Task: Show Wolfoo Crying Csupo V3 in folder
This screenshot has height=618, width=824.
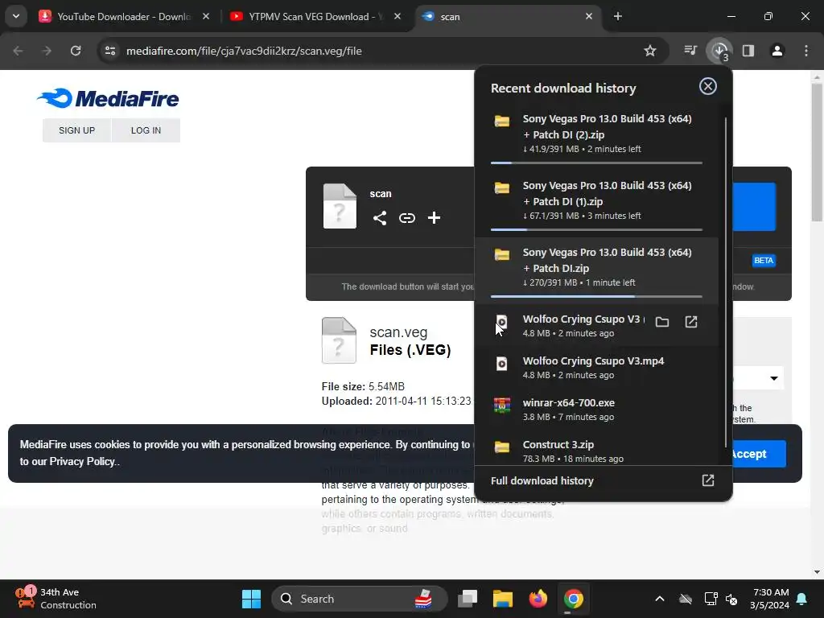Action: click(x=662, y=322)
